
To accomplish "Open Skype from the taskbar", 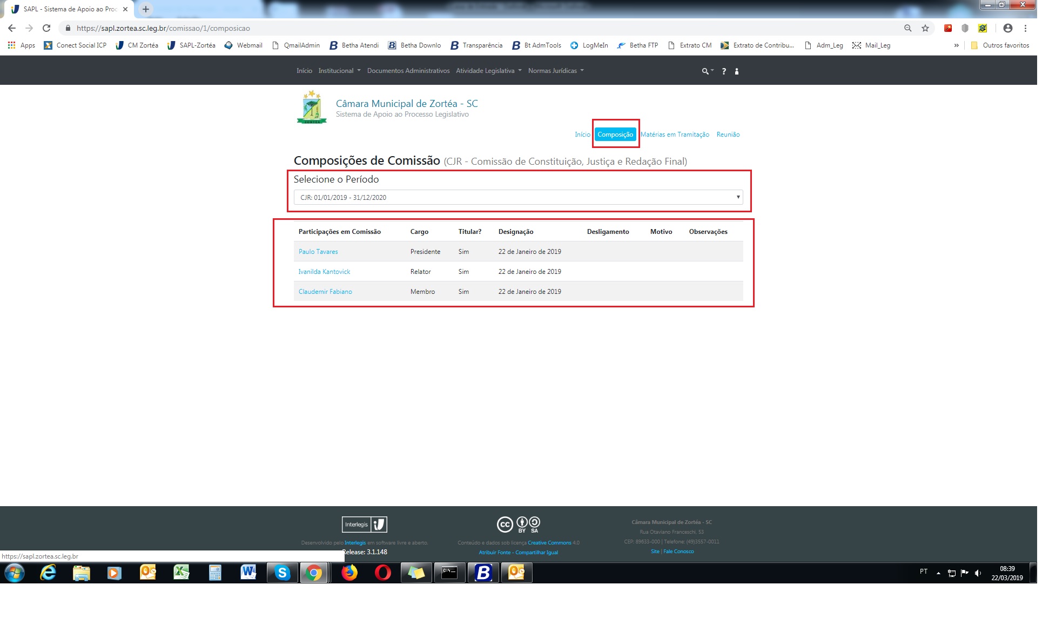I will coord(282,573).
